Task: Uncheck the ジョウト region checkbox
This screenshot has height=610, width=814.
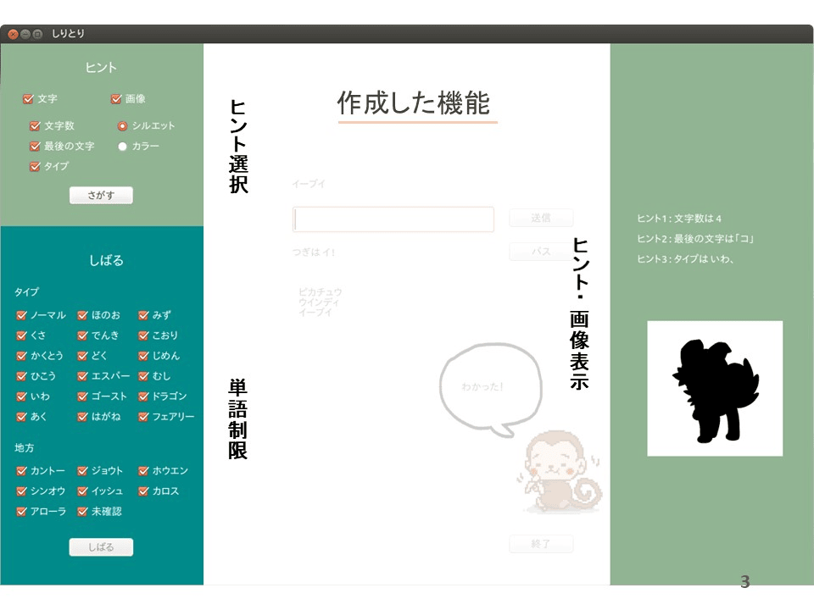Action: 82,470
